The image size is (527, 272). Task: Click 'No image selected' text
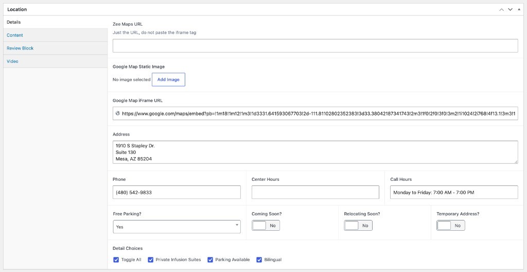[131, 80]
